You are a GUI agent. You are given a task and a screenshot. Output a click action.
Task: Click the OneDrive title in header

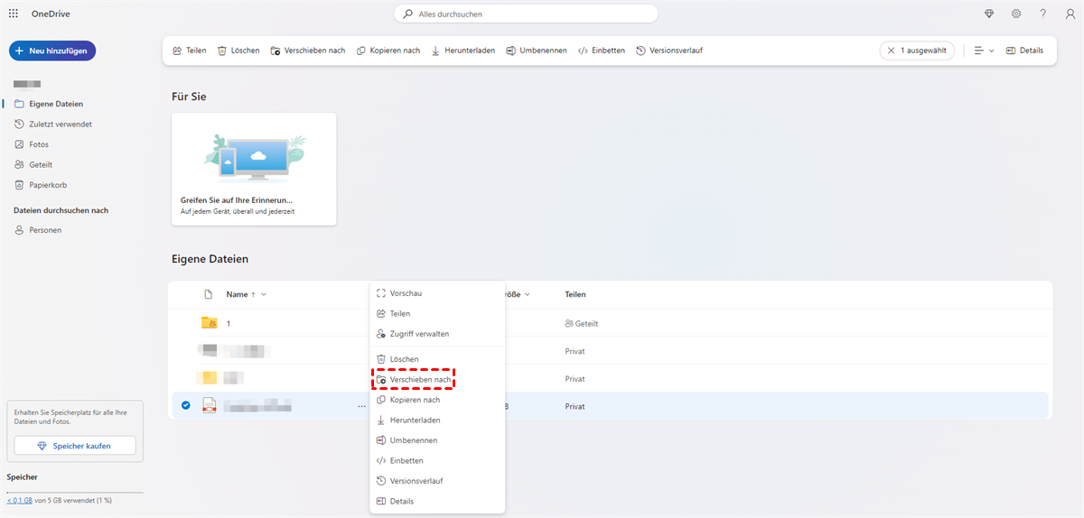51,14
